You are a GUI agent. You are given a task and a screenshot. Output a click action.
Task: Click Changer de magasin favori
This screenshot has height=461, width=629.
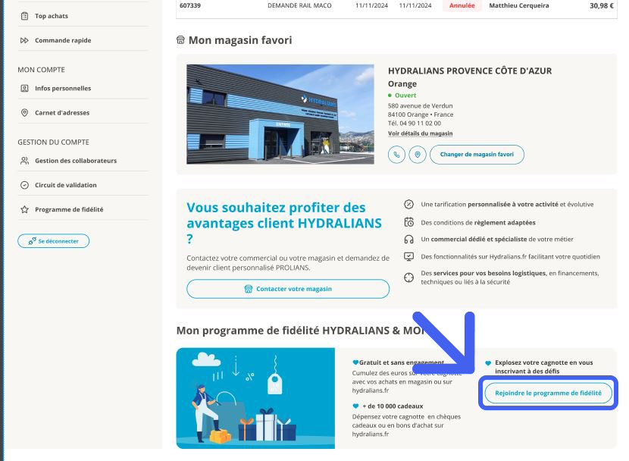click(x=477, y=155)
